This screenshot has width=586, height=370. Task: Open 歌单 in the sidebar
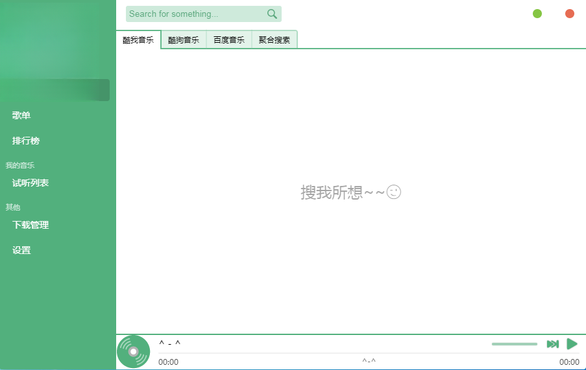coord(21,115)
